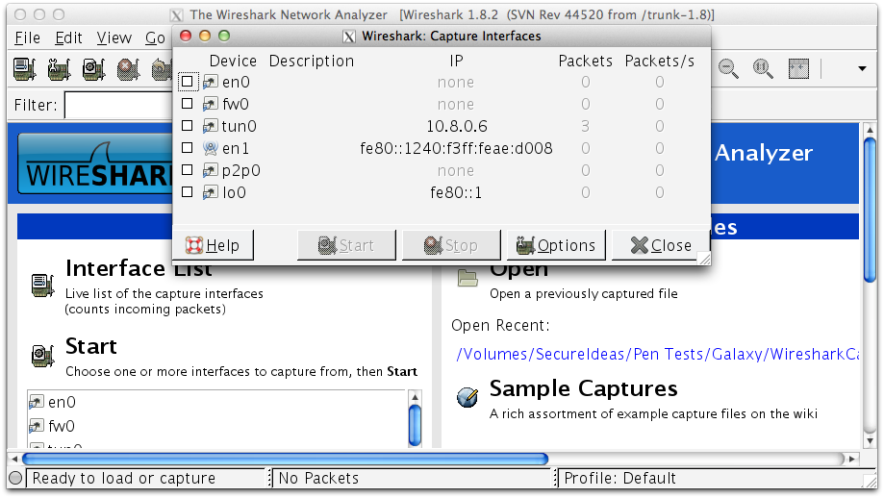Click the No Packets status bar text

tap(318, 478)
